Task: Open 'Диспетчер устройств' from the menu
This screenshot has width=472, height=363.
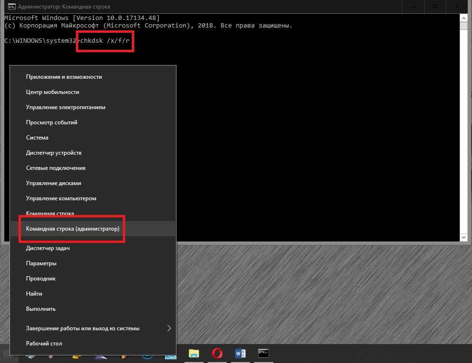Action: 54,153
